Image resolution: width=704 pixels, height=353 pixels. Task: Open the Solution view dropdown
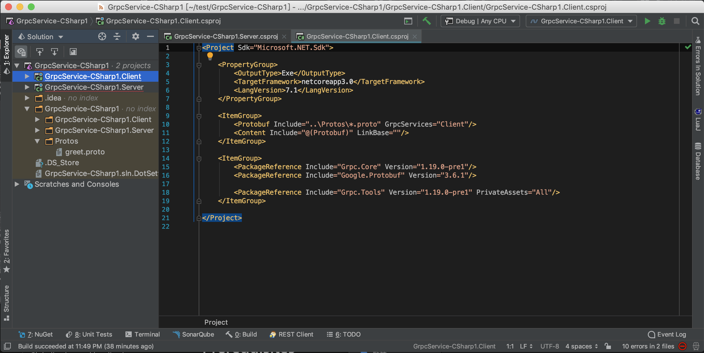[41, 37]
